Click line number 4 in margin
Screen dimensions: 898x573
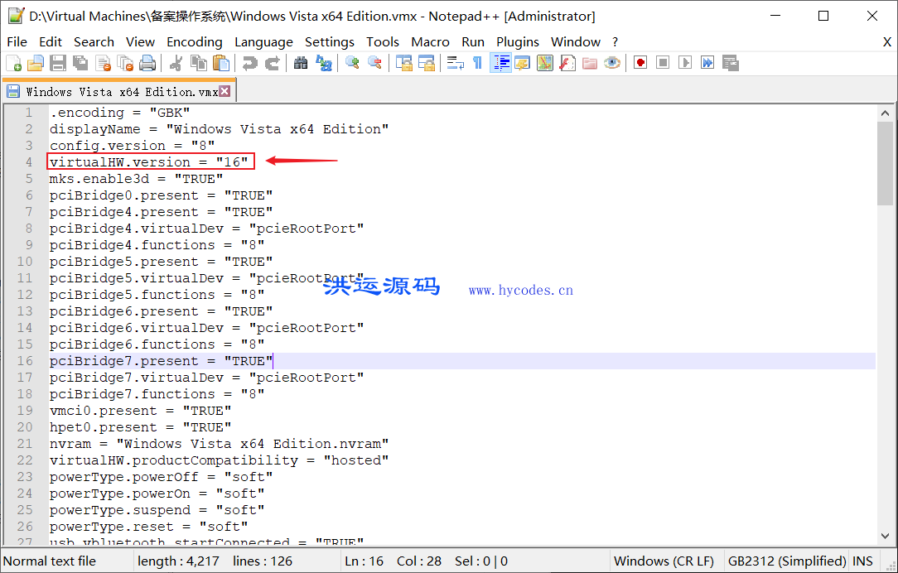pos(29,162)
